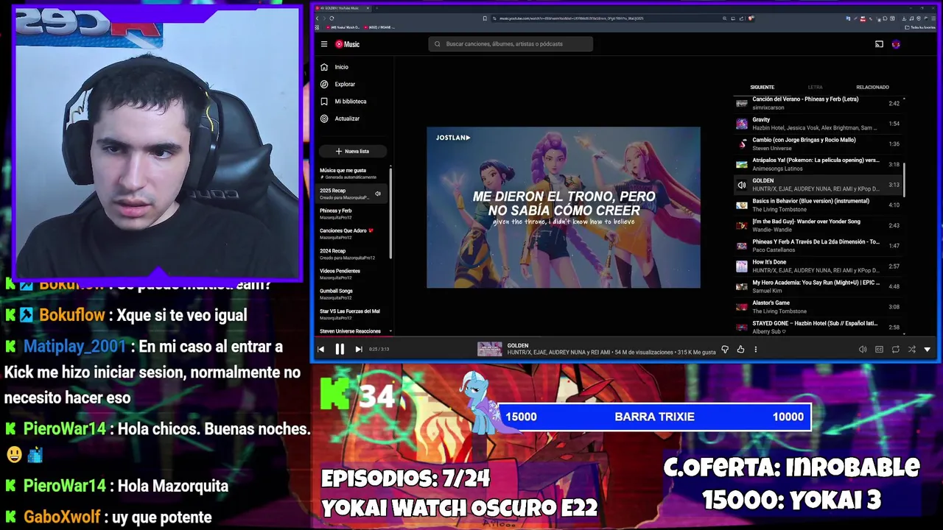Play Gravity from the queue
943x530 pixels.
(x=818, y=124)
